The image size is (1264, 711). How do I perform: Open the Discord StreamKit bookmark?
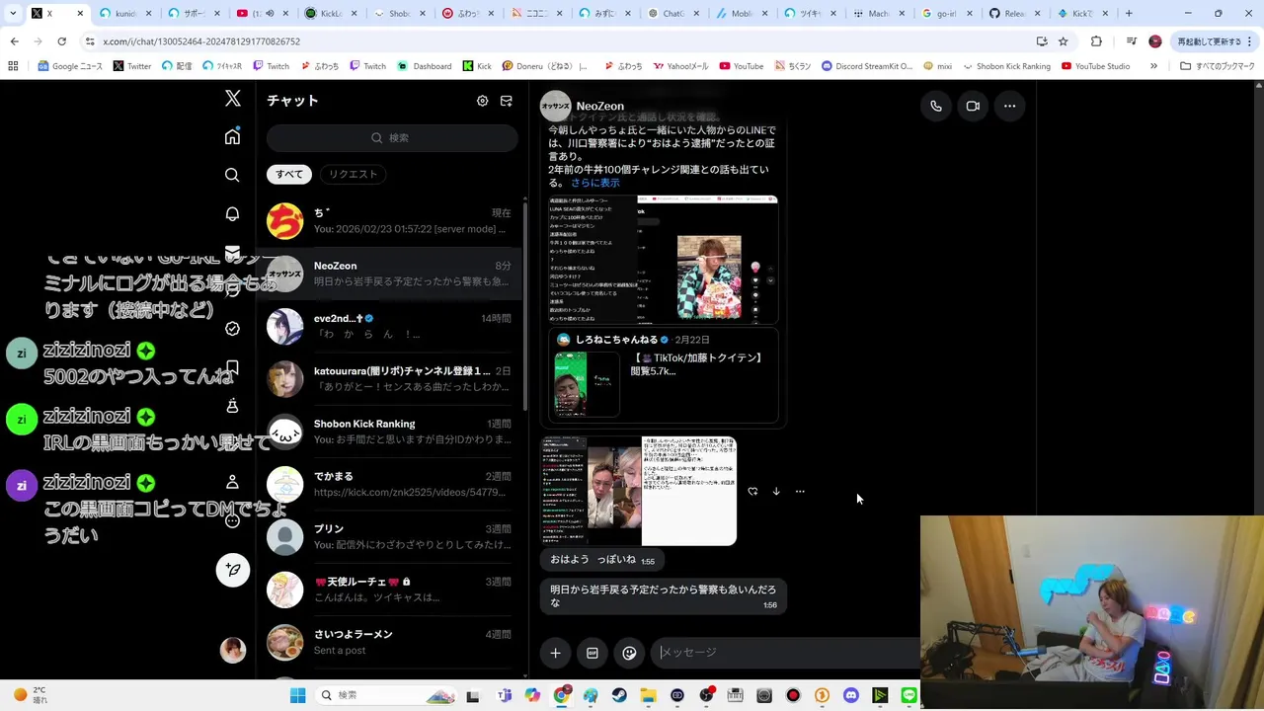(x=866, y=66)
